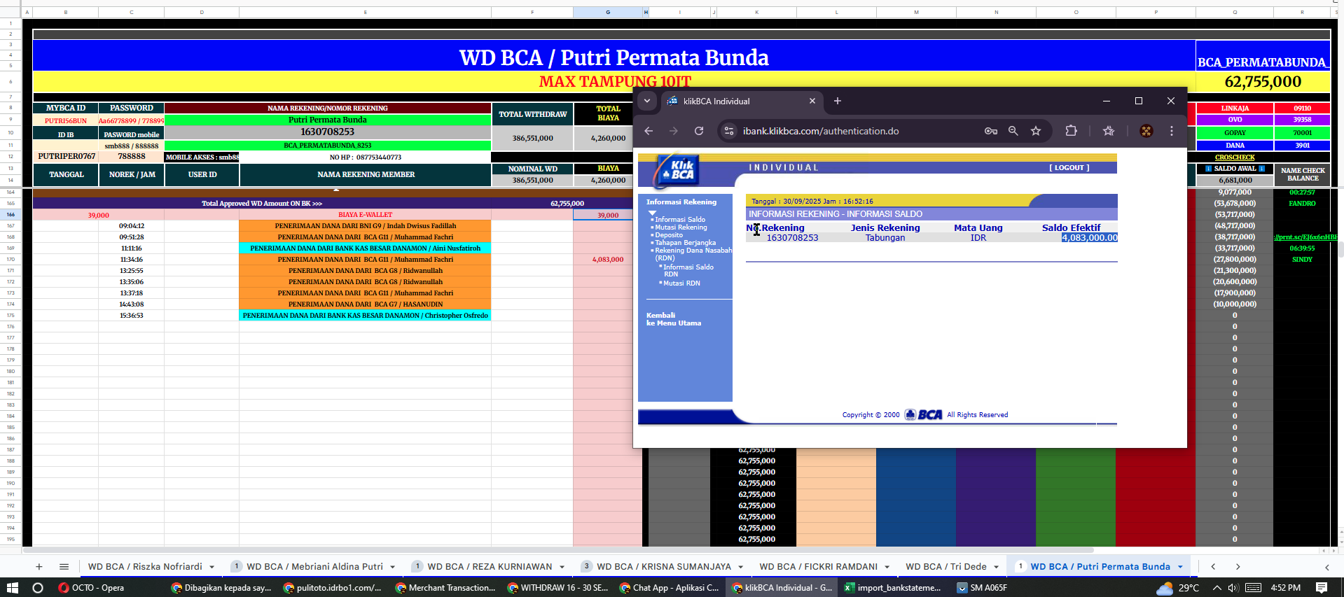
Task: Open Deposito in sidebar menu
Action: [x=669, y=235]
